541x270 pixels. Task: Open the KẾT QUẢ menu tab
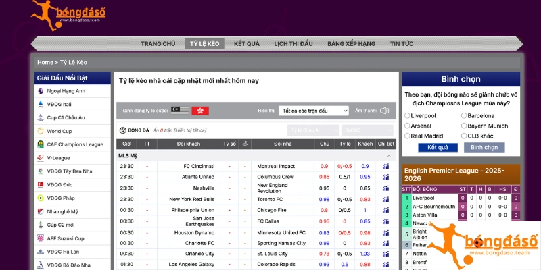[x=246, y=43]
